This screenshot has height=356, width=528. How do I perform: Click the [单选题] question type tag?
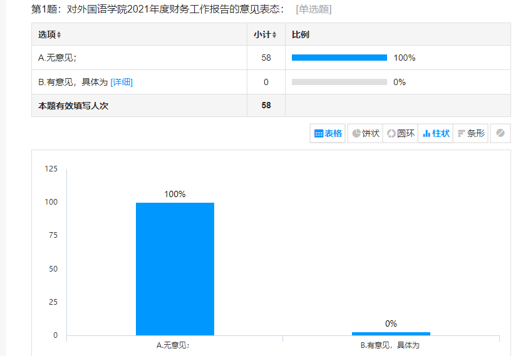click(x=313, y=9)
